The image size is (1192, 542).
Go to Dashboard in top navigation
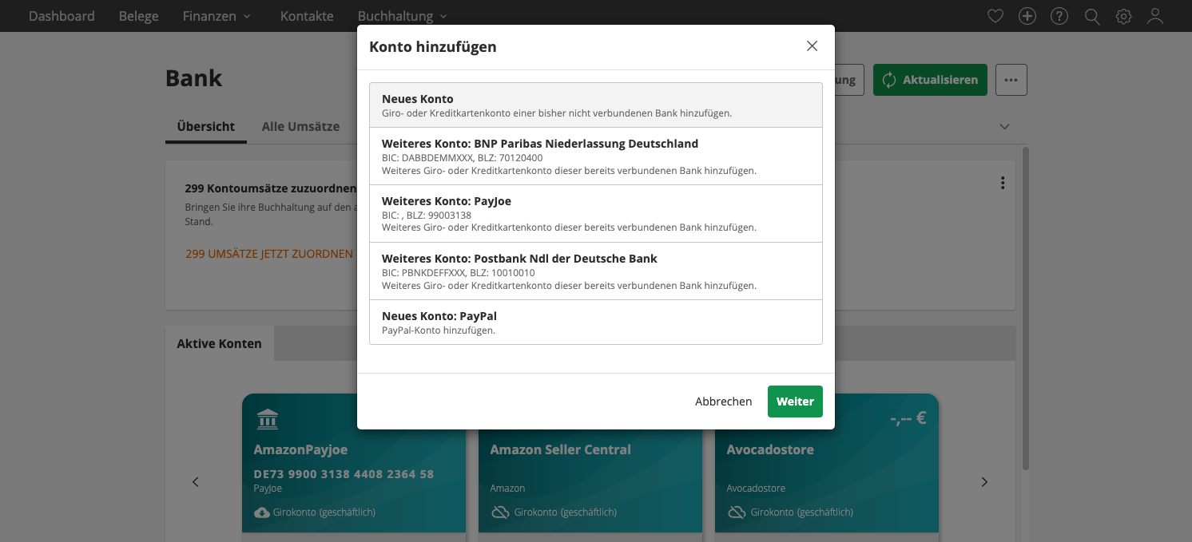tap(62, 16)
